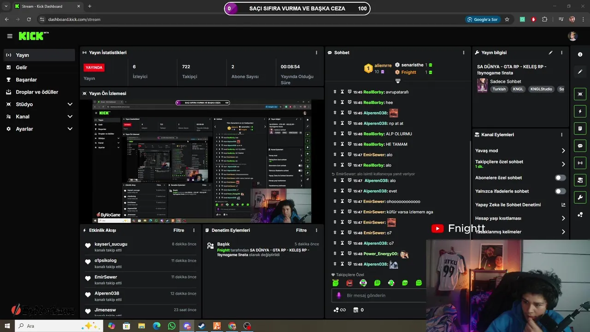Open Yapay Zeka ile Sohbet Denetimi external link
590x332 pixels.
[x=563, y=205]
